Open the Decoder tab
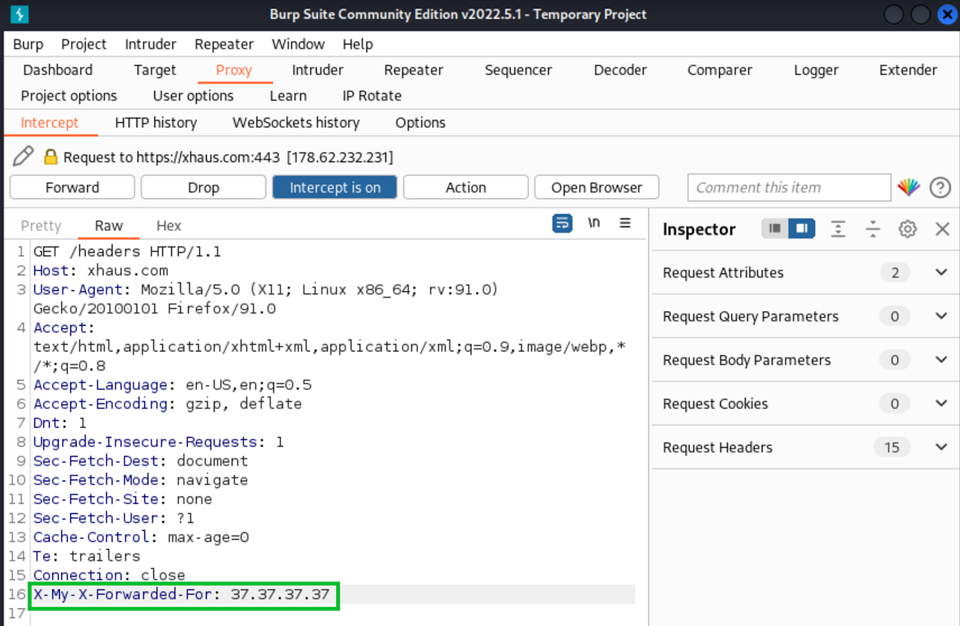The width and height of the screenshot is (960, 626). click(x=620, y=70)
